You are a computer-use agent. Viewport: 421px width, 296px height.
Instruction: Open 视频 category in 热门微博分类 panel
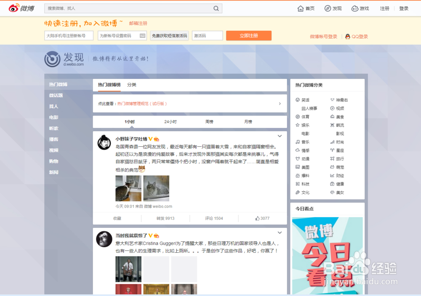337,108
